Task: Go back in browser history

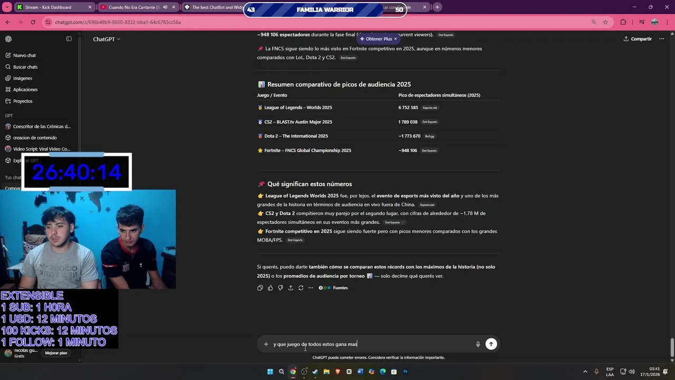Action: [8, 22]
